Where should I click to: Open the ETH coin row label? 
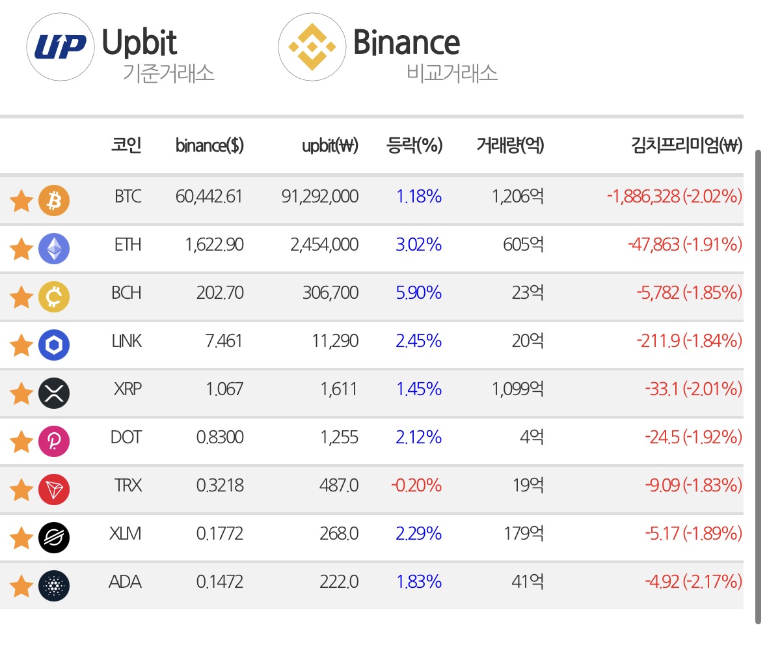128,244
